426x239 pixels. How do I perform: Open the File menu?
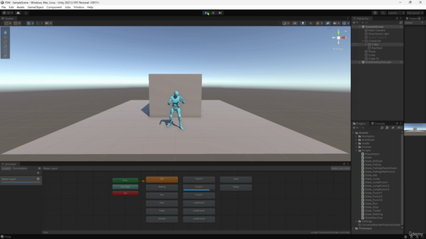click(x=3, y=7)
